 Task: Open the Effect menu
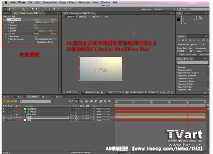pyautogui.click(x=72, y=3)
